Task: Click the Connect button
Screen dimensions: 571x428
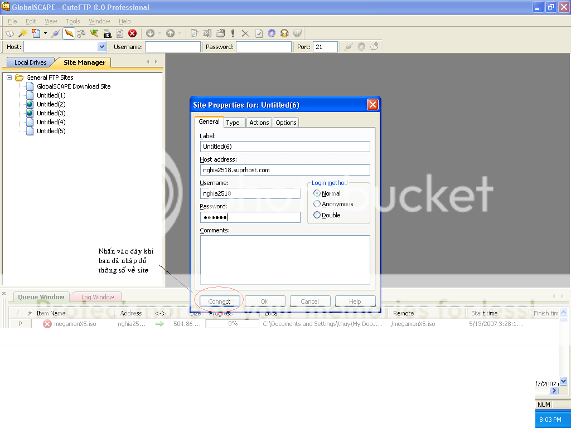Action: (219, 301)
